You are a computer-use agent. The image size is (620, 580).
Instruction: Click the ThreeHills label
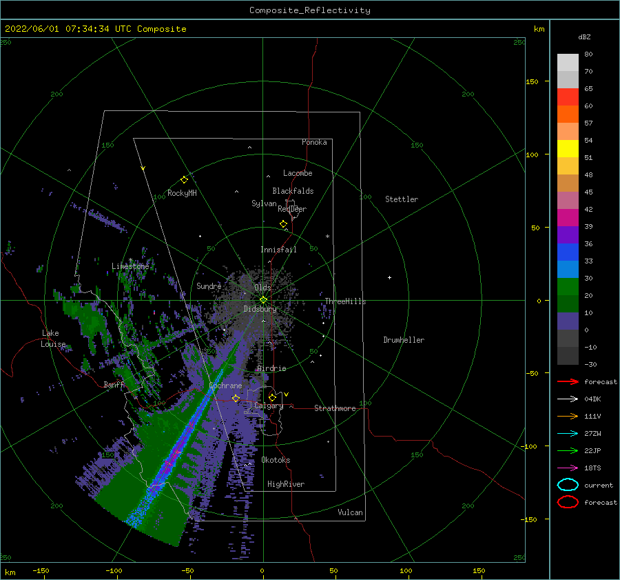point(346,301)
